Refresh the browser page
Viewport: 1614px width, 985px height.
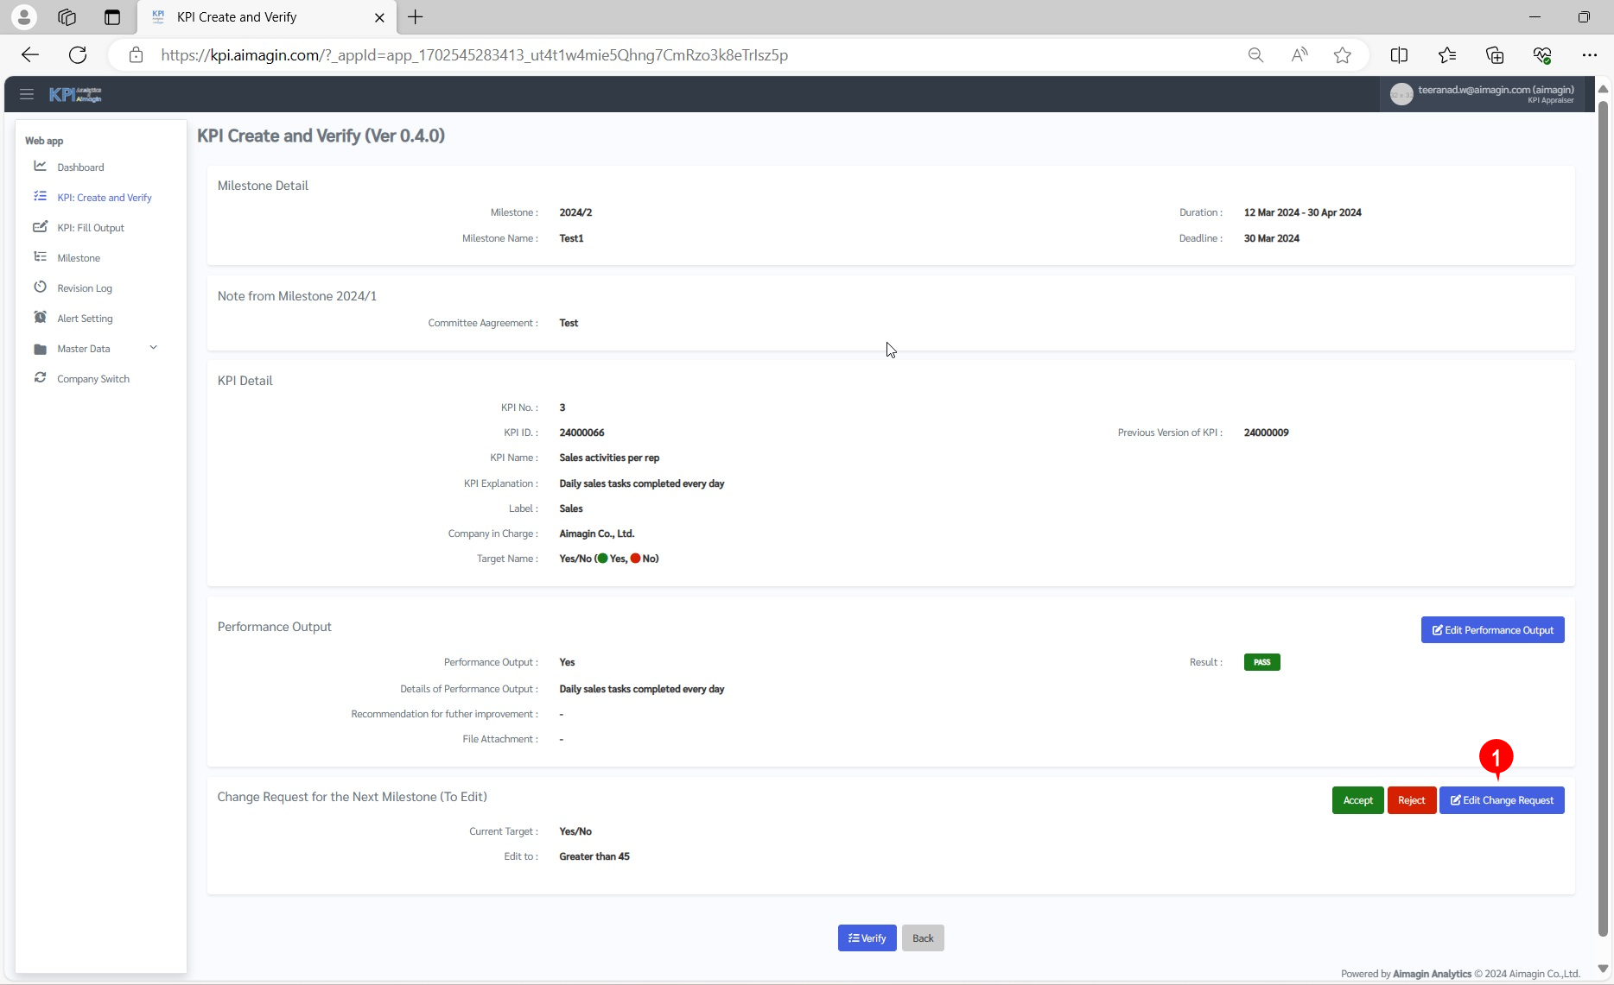pos(78,55)
